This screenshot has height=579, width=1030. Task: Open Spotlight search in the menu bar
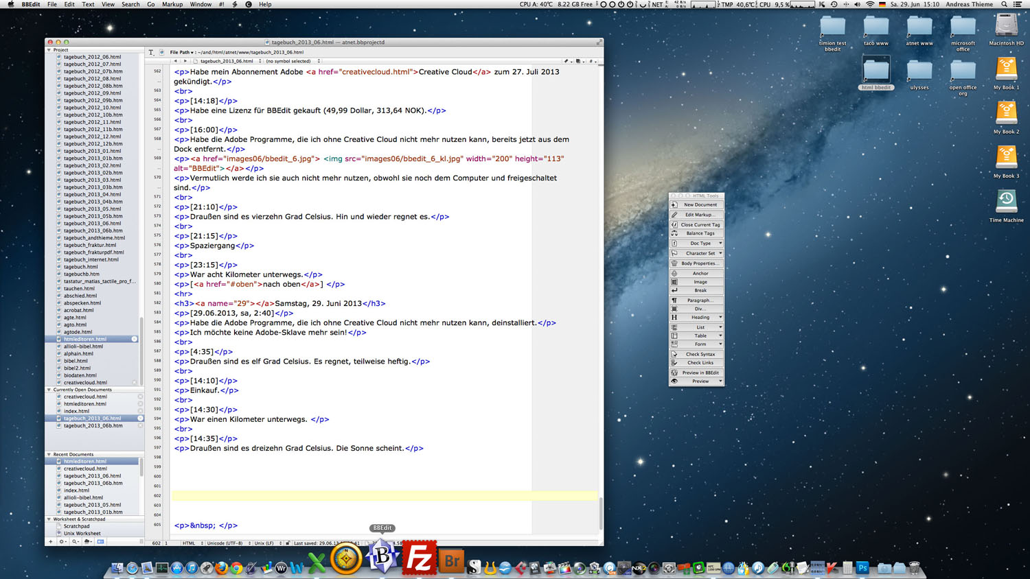click(1004, 4)
